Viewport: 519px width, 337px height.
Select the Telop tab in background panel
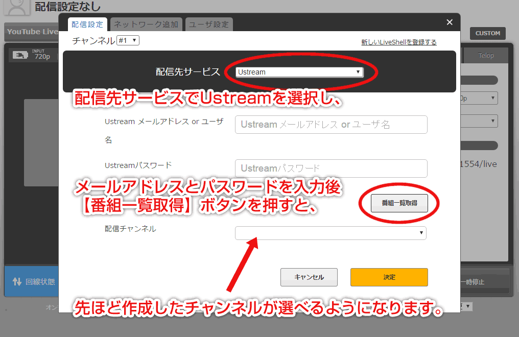tap(486, 56)
